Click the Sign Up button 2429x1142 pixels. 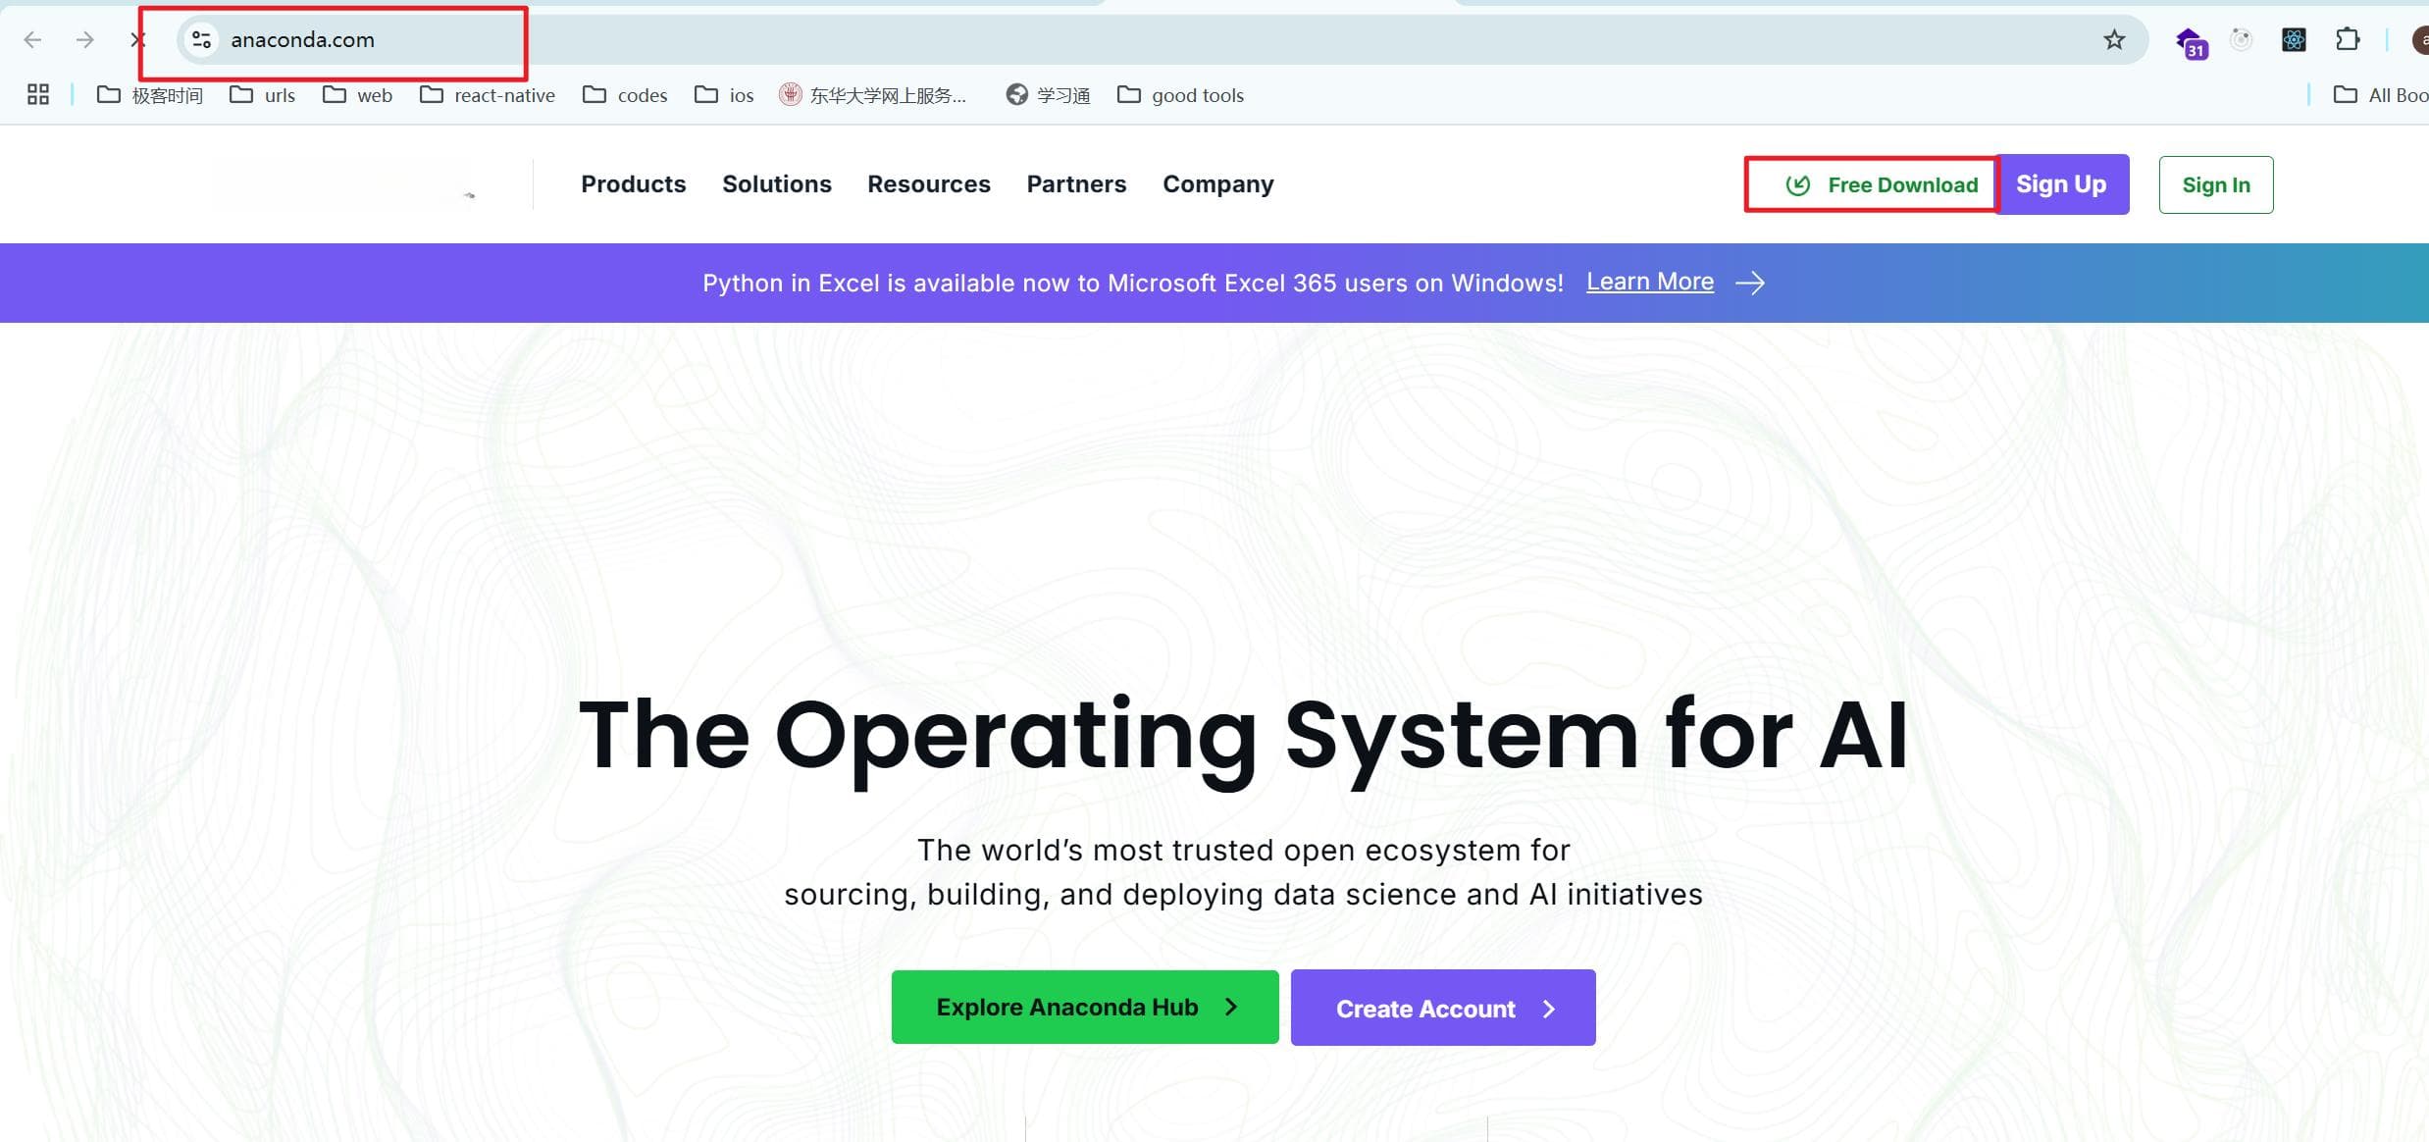[x=2062, y=183]
